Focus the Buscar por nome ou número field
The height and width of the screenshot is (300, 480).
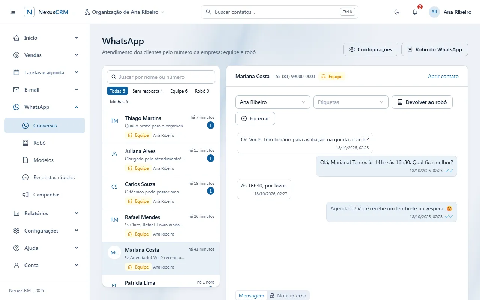coord(161,77)
